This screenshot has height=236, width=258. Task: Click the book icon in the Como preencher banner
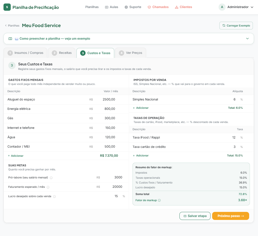pos(10,39)
